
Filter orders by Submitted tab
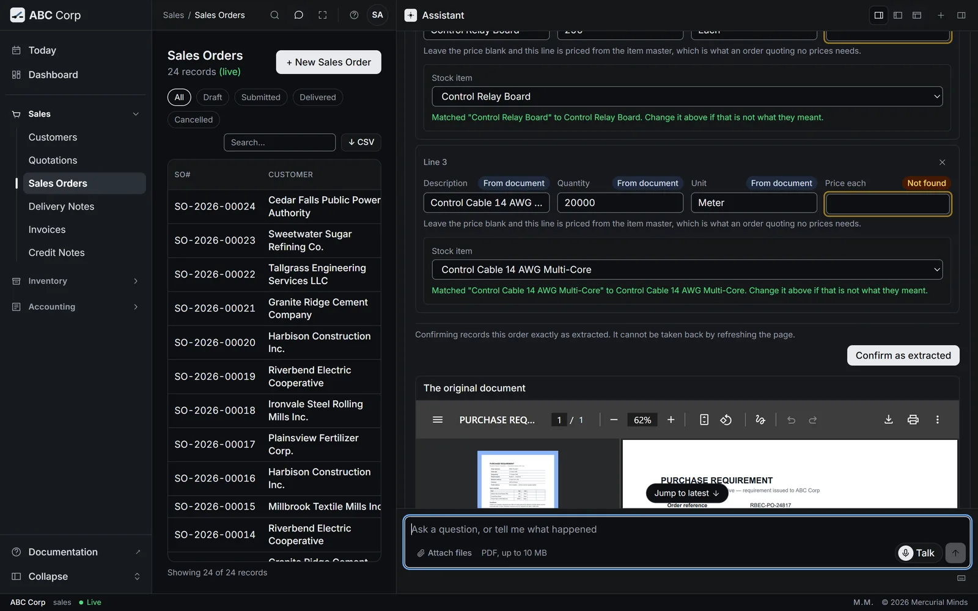point(260,97)
